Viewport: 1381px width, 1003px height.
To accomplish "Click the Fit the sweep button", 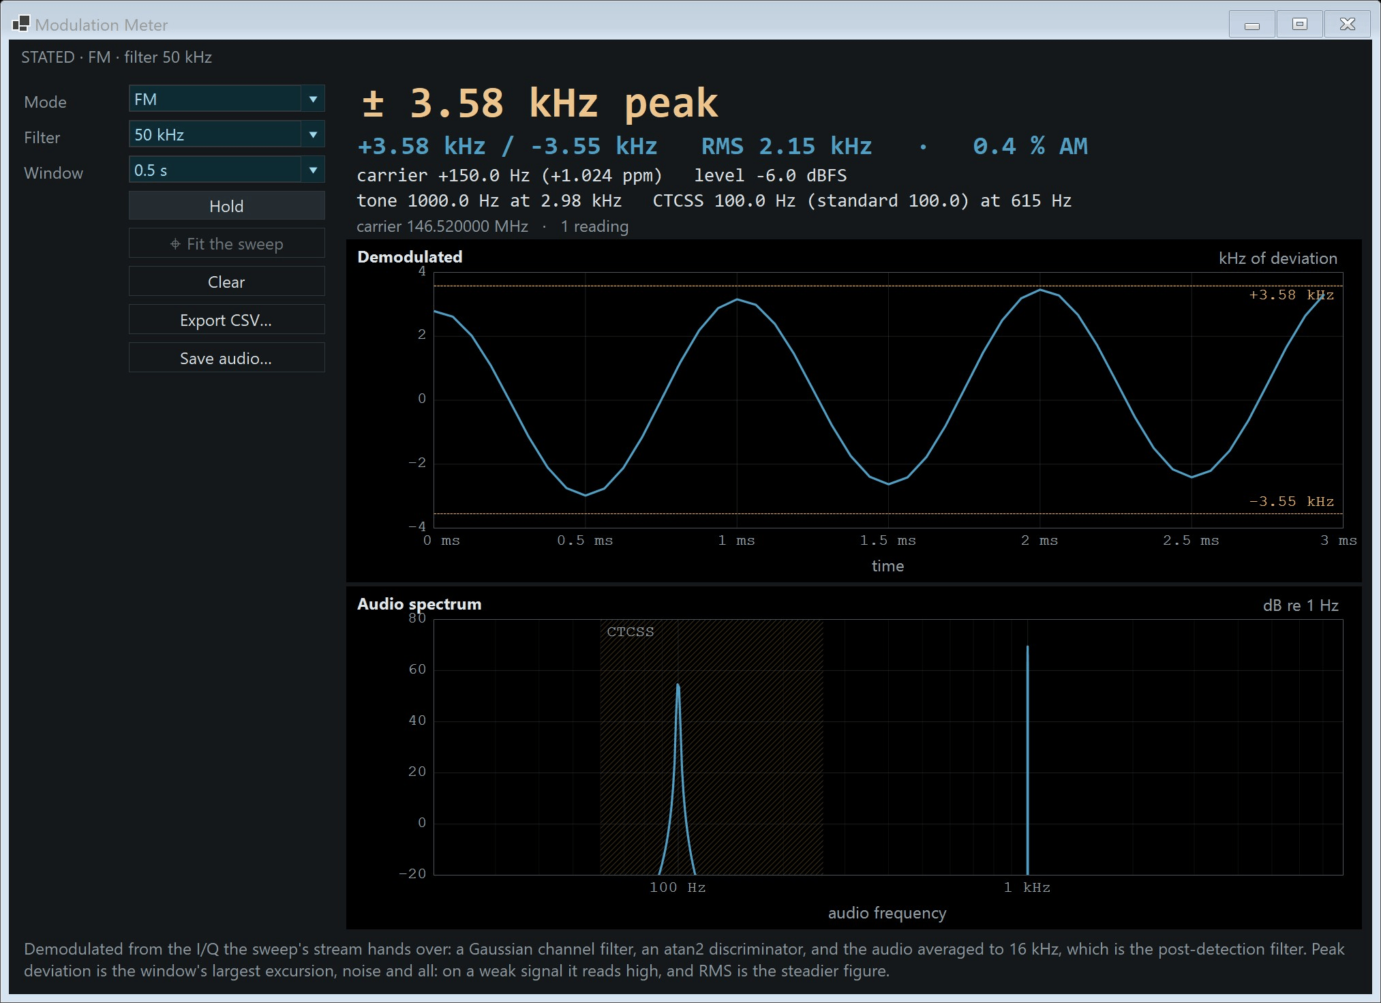I will tap(226, 244).
